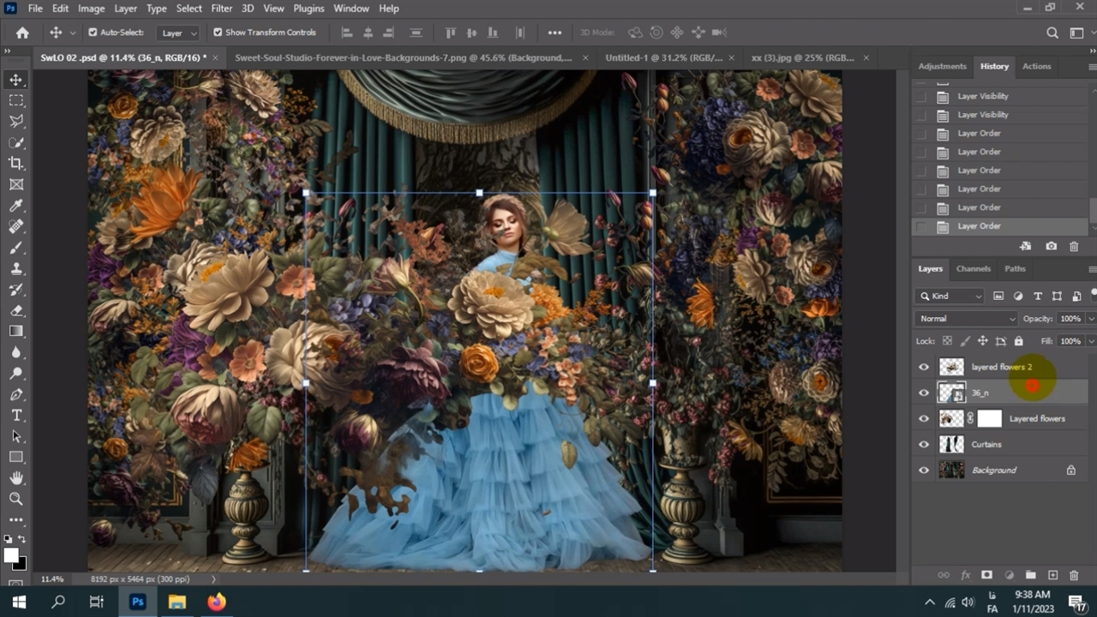Viewport: 1097px width, 617px height.
Task: Select the Horizontal Type tool
Action: pos(16,415)
